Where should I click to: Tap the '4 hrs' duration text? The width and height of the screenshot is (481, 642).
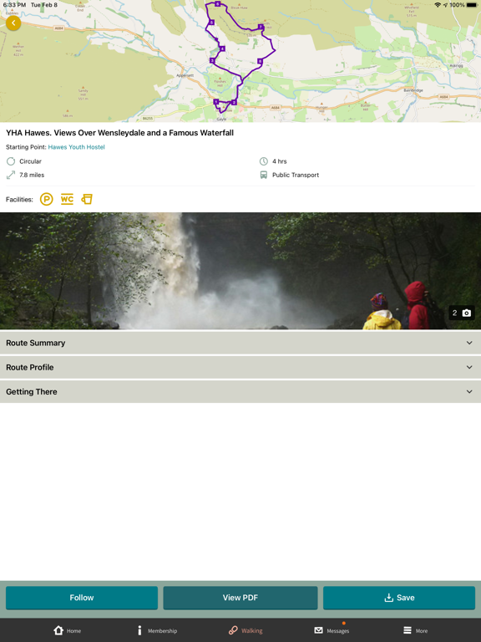[280, 161]
